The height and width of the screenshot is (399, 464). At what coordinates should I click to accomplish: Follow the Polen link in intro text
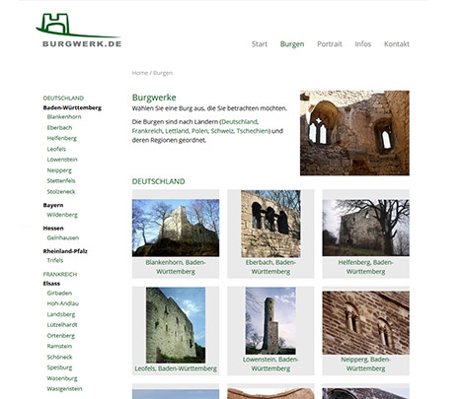click(x=199, y=131)
